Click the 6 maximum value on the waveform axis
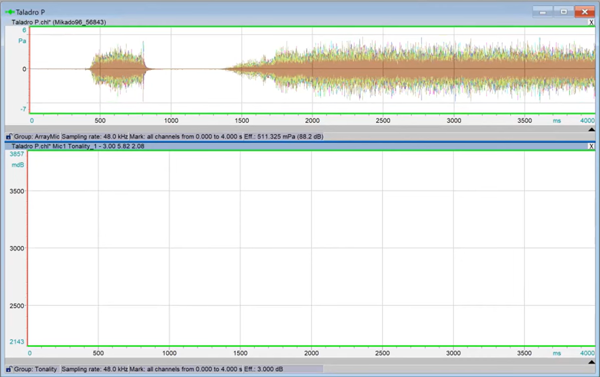600x377 pixels. 24,30
